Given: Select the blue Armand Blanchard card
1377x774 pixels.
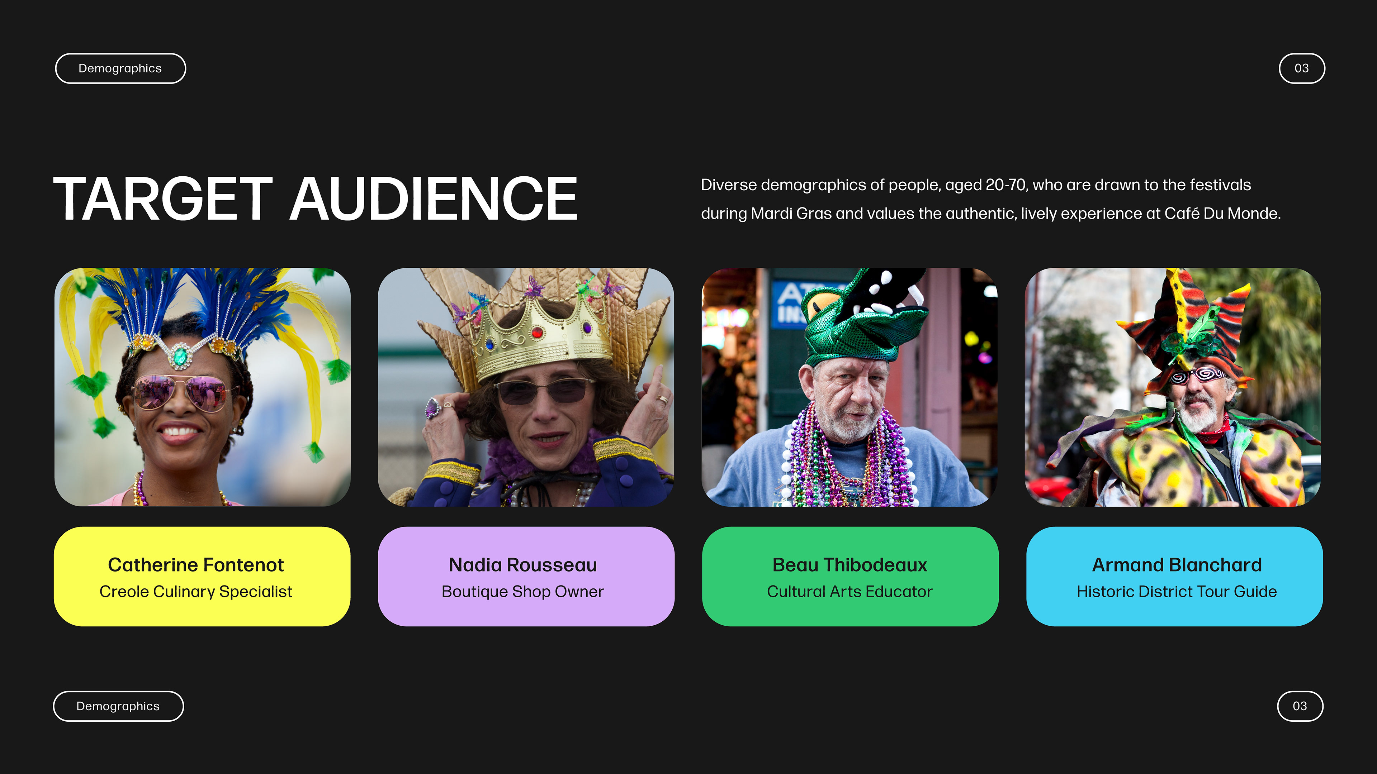Looking at the screenshot, I should pyautogui.click(x=1174, y=576).
